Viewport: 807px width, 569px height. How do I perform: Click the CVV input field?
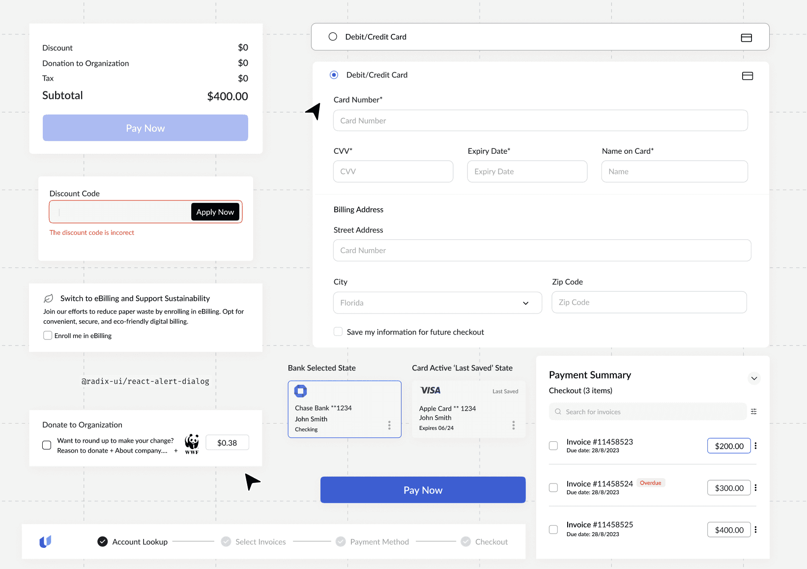(393, 171)
